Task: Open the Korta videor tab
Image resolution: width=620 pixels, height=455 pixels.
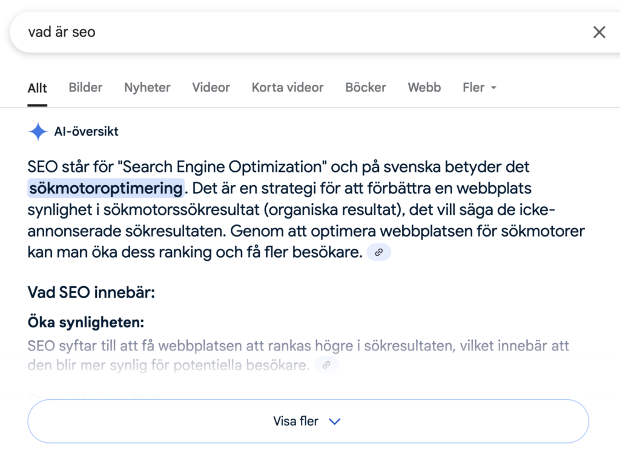Action: click(x=288, y=87)
